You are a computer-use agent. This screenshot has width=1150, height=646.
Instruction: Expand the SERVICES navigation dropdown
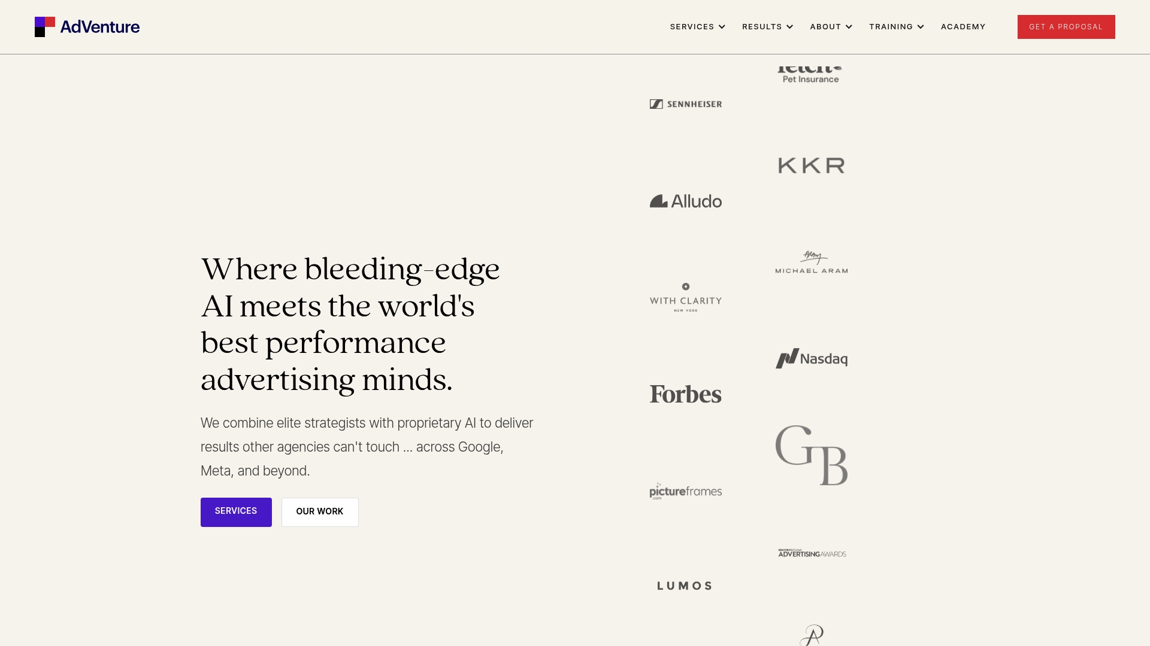697,26
